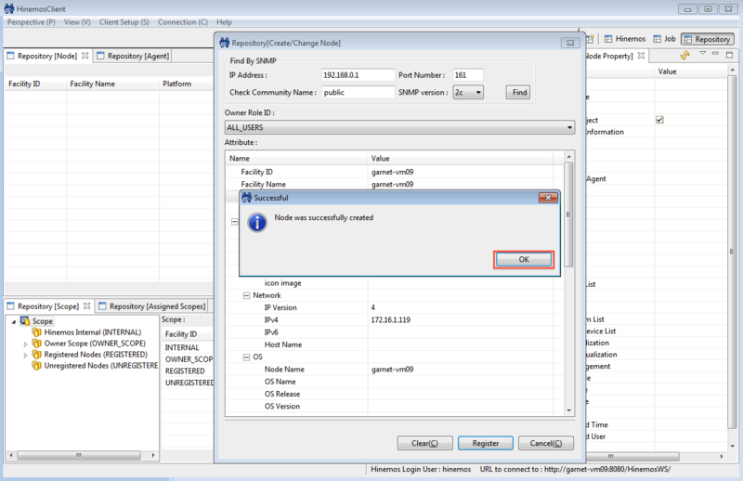Collapse the root Scope tree node
The height and width of the screenshot is (481, 743).
click(14, 322)
